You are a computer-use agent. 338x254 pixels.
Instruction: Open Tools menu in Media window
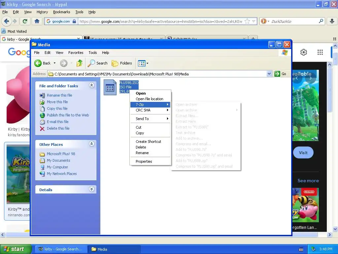[93, 53]
